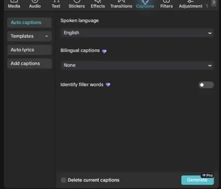221x189 pixels.
Task: Open the Adjustment tab
Action: 190,4
